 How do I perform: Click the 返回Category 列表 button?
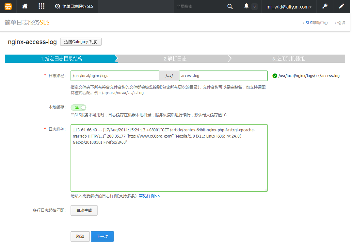click(81, 42)
